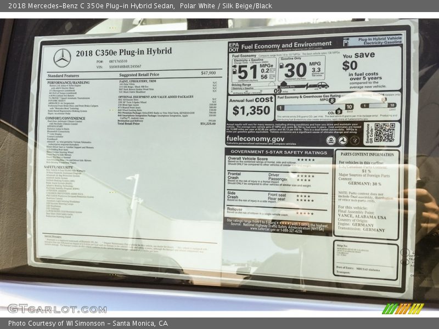Click the page title '2018 Mercedes-Benz C 350e Plug-in Hybrid Sedan'

click(91, 6)
